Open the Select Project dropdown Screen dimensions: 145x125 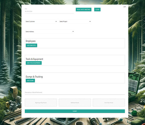[75, 22]
